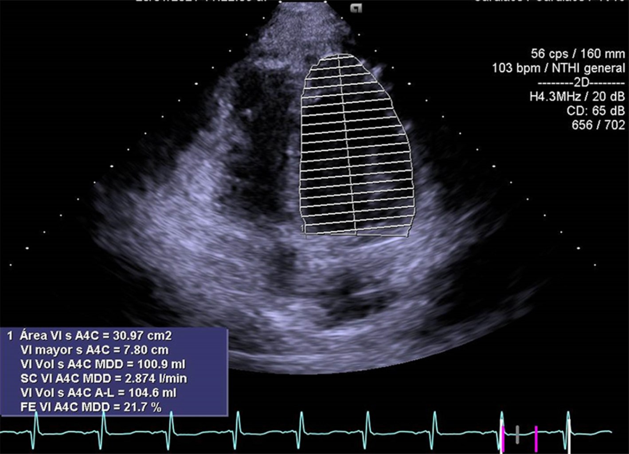Select the gray marker on the ECG strip
Image resolution: width=629 pixels, height=454 pixels.
pos(517,434)
